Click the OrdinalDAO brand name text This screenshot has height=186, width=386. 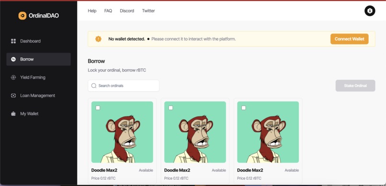click(x=44, y=16)
